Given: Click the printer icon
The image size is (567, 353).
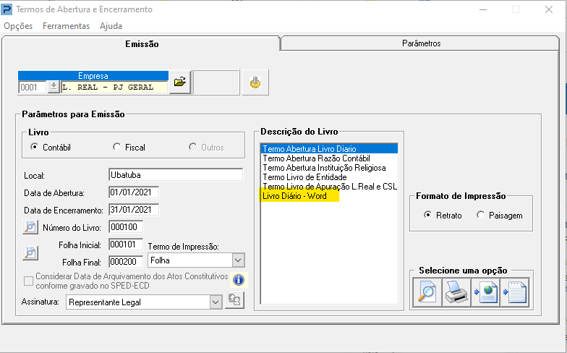Looking at the screenshot, I should tap(456, 292).
